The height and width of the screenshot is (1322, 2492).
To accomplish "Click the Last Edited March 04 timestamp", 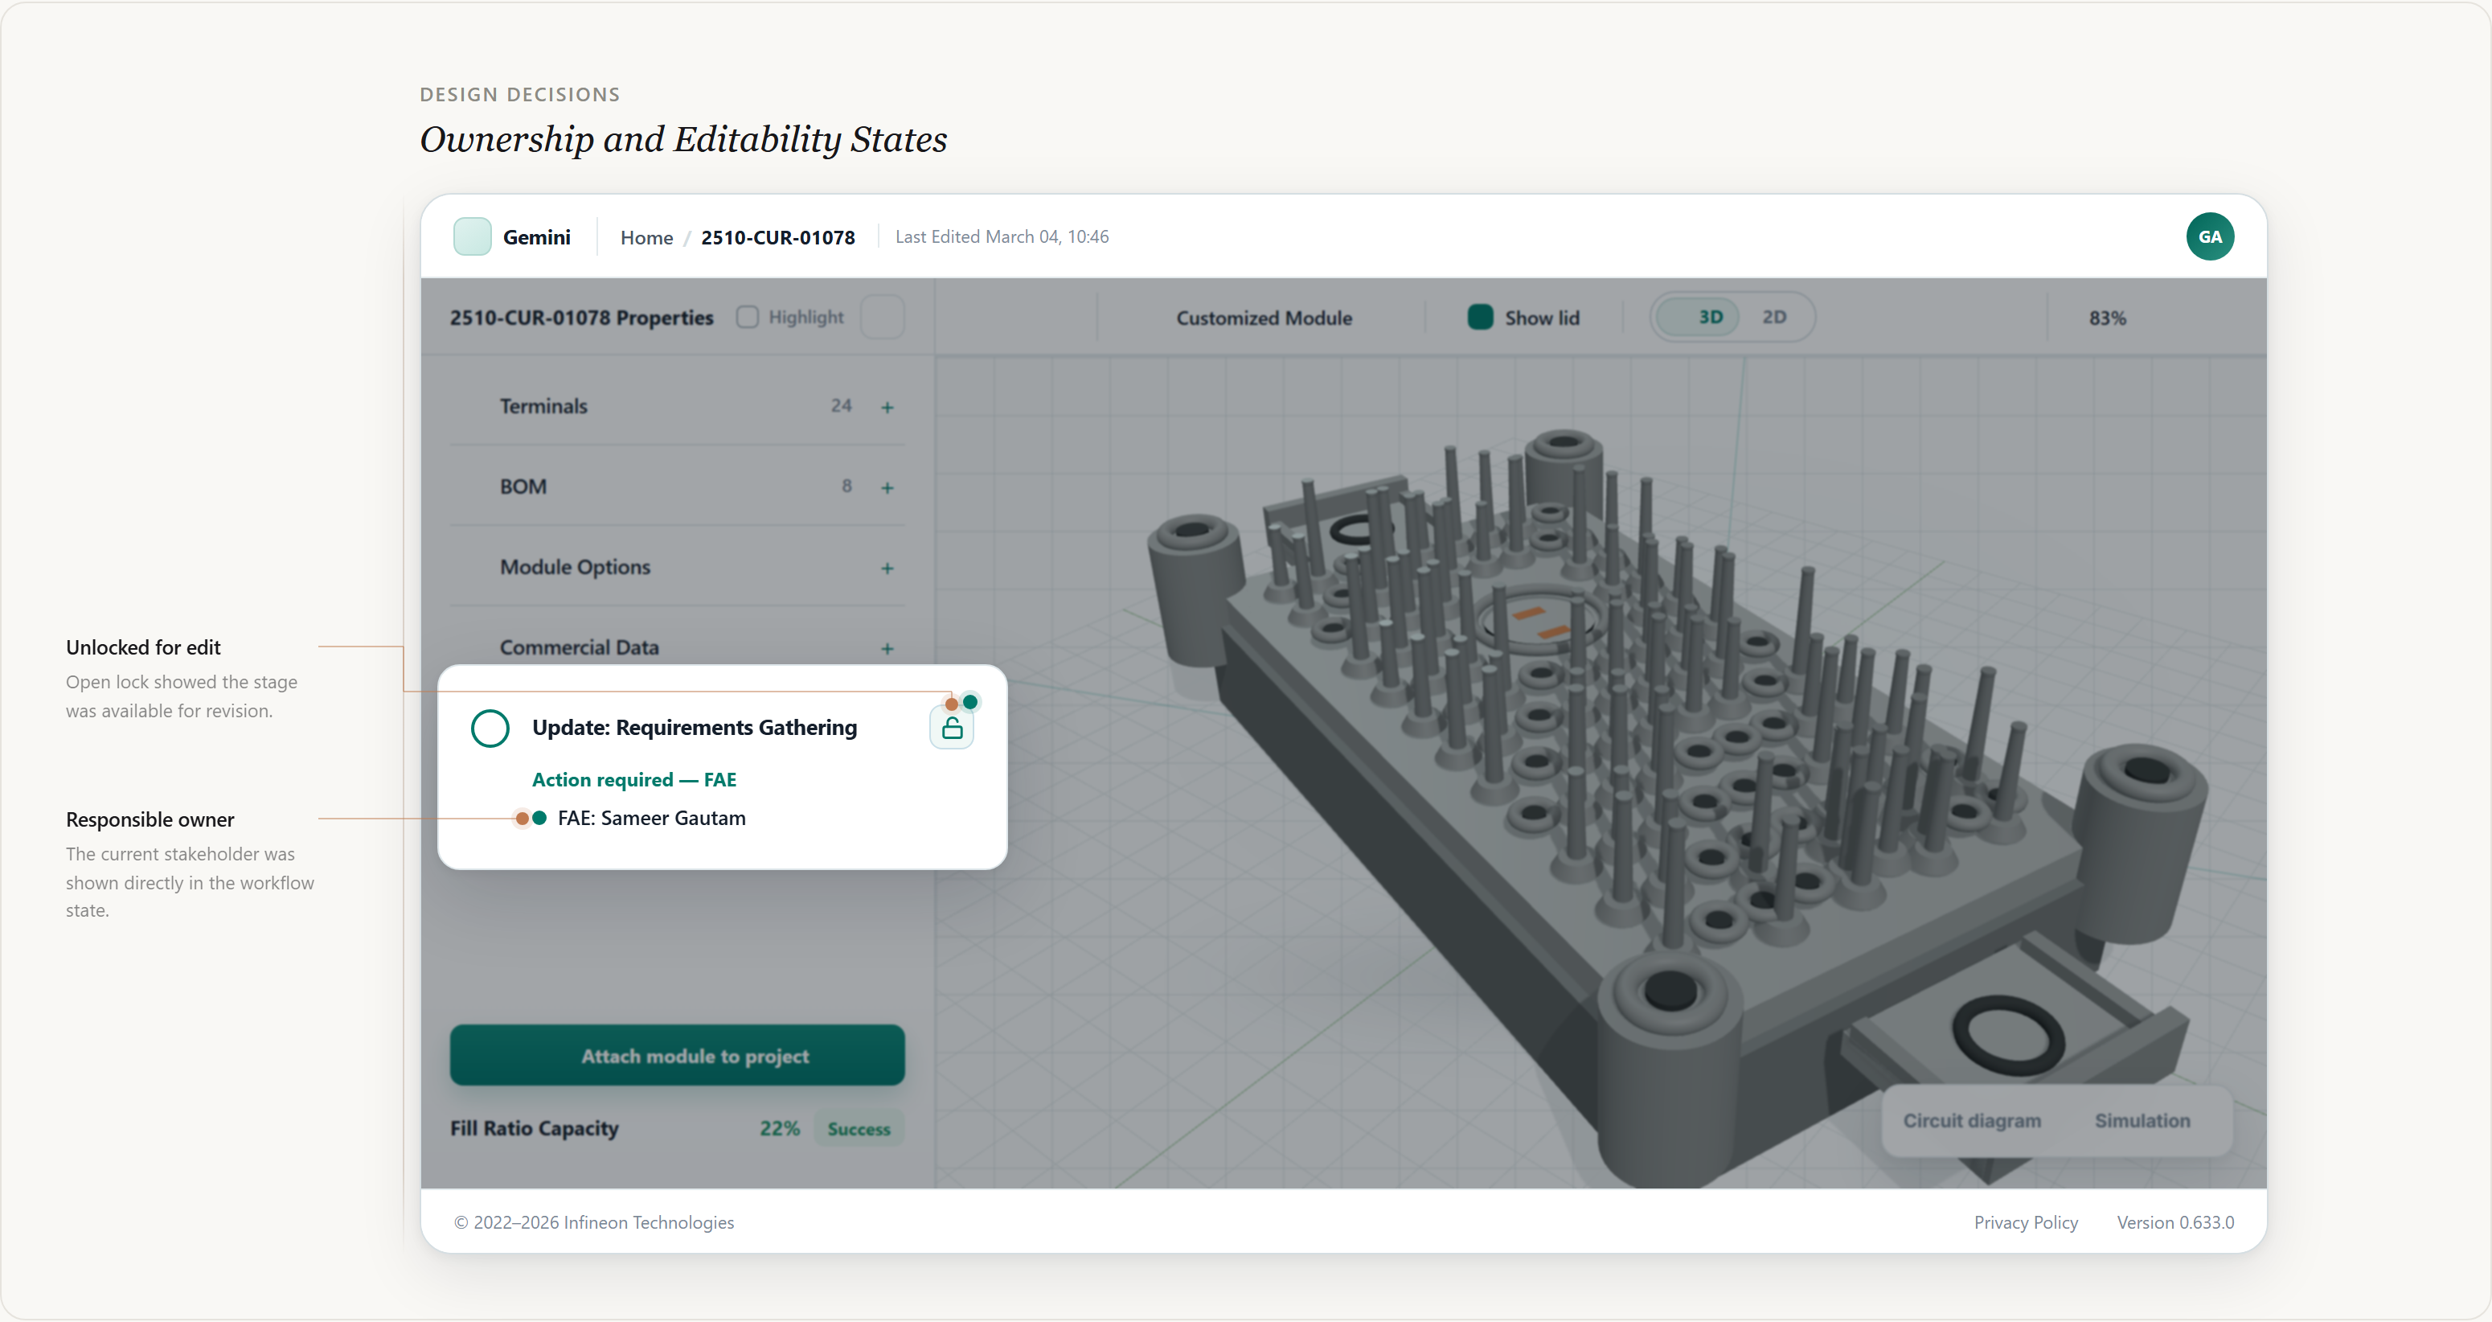I will pyautogui.click(x=1002, y=237).
